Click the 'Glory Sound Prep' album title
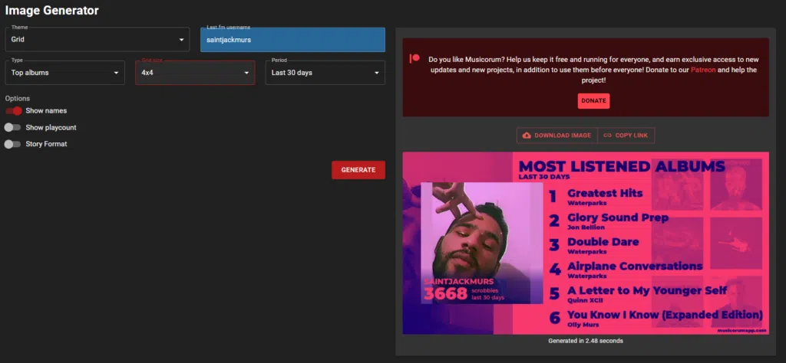This screenshot has height=363, width=786. 618,217
